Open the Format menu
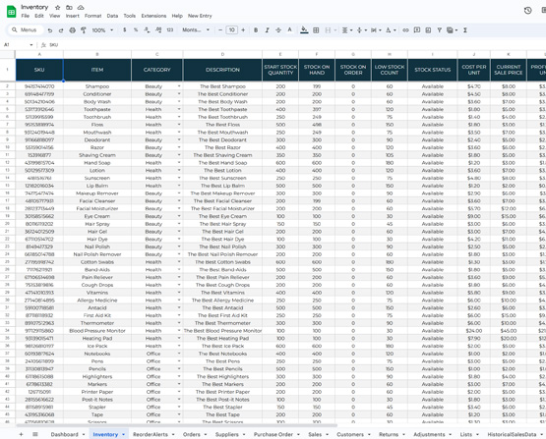Viewport: 546px width, 439px height. pos(93,16)
